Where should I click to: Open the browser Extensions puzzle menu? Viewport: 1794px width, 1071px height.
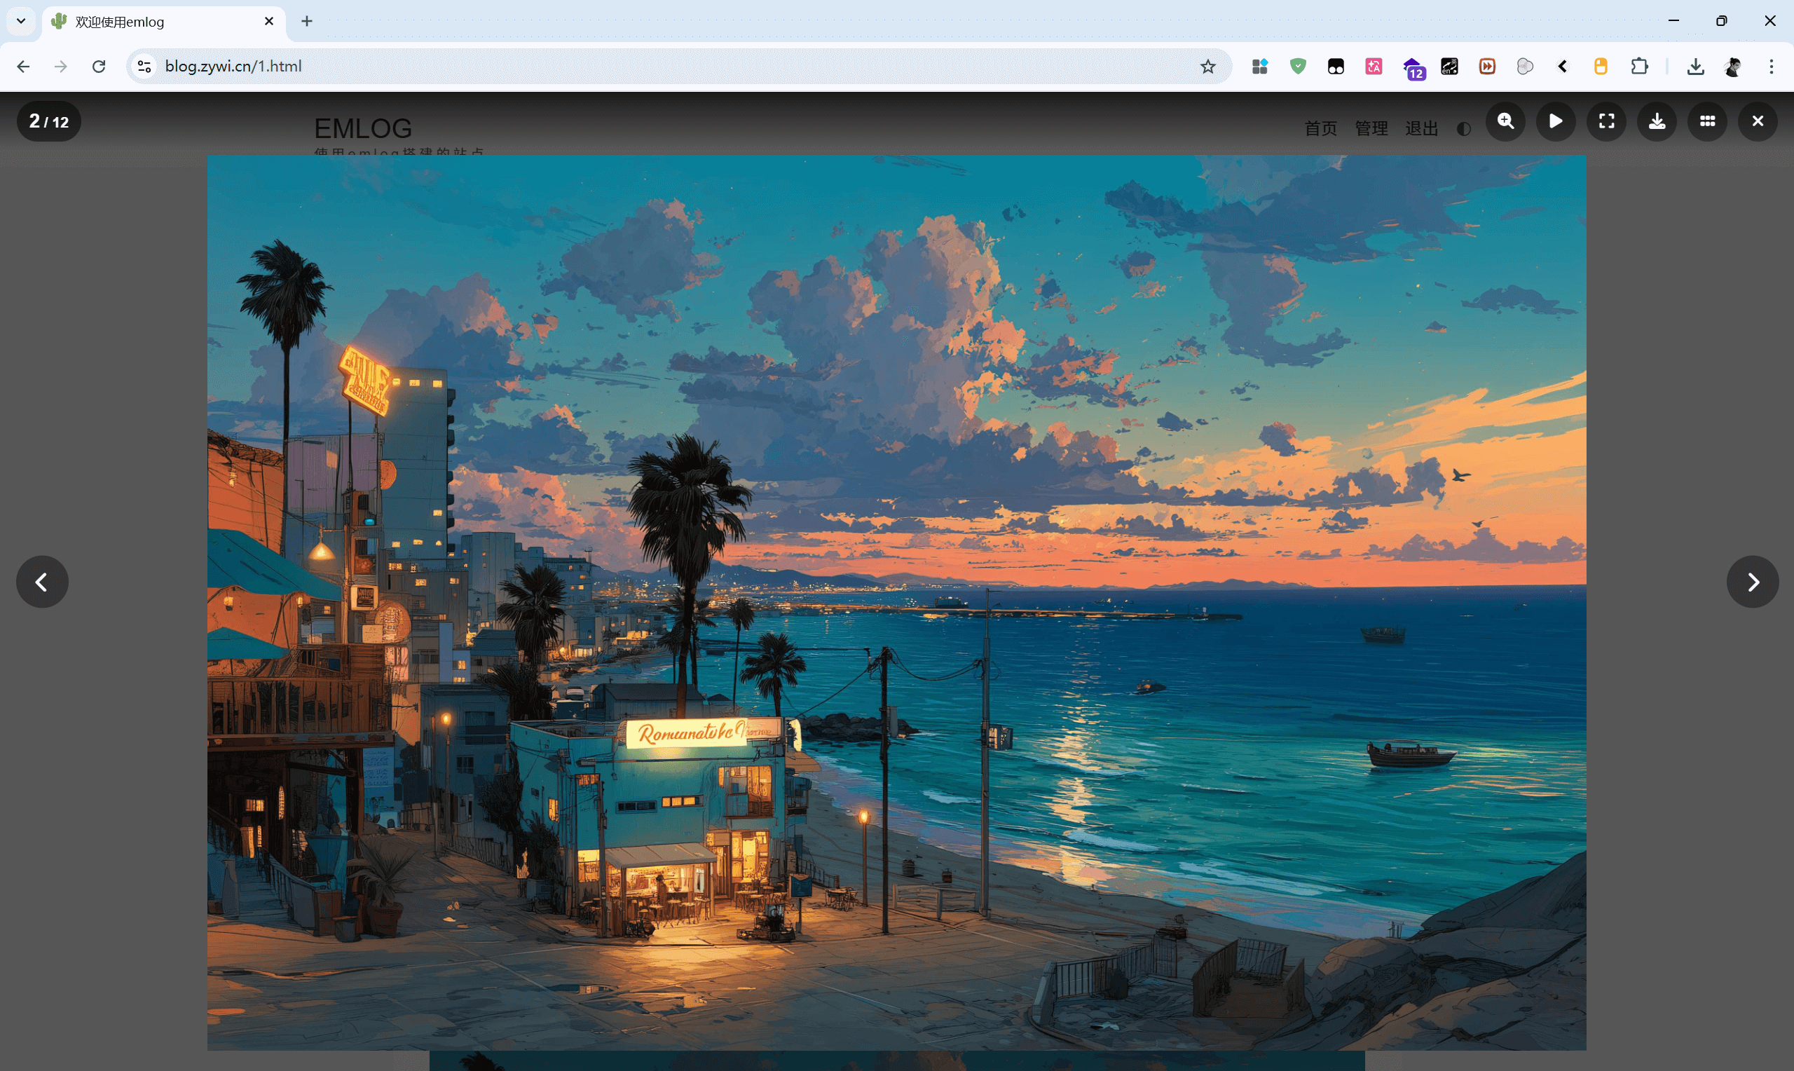tap(1639, 67)
